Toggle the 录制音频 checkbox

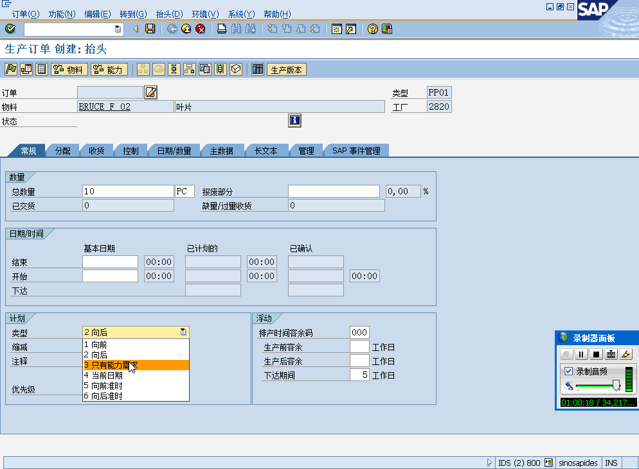coord(568,371)
